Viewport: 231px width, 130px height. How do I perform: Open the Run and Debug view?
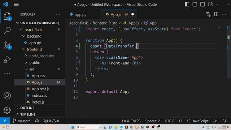[x=7, y=59]
